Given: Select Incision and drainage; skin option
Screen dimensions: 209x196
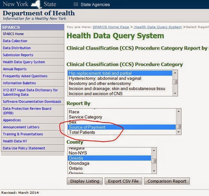Looking at the screenshot, I should click(x=120, y=89).
